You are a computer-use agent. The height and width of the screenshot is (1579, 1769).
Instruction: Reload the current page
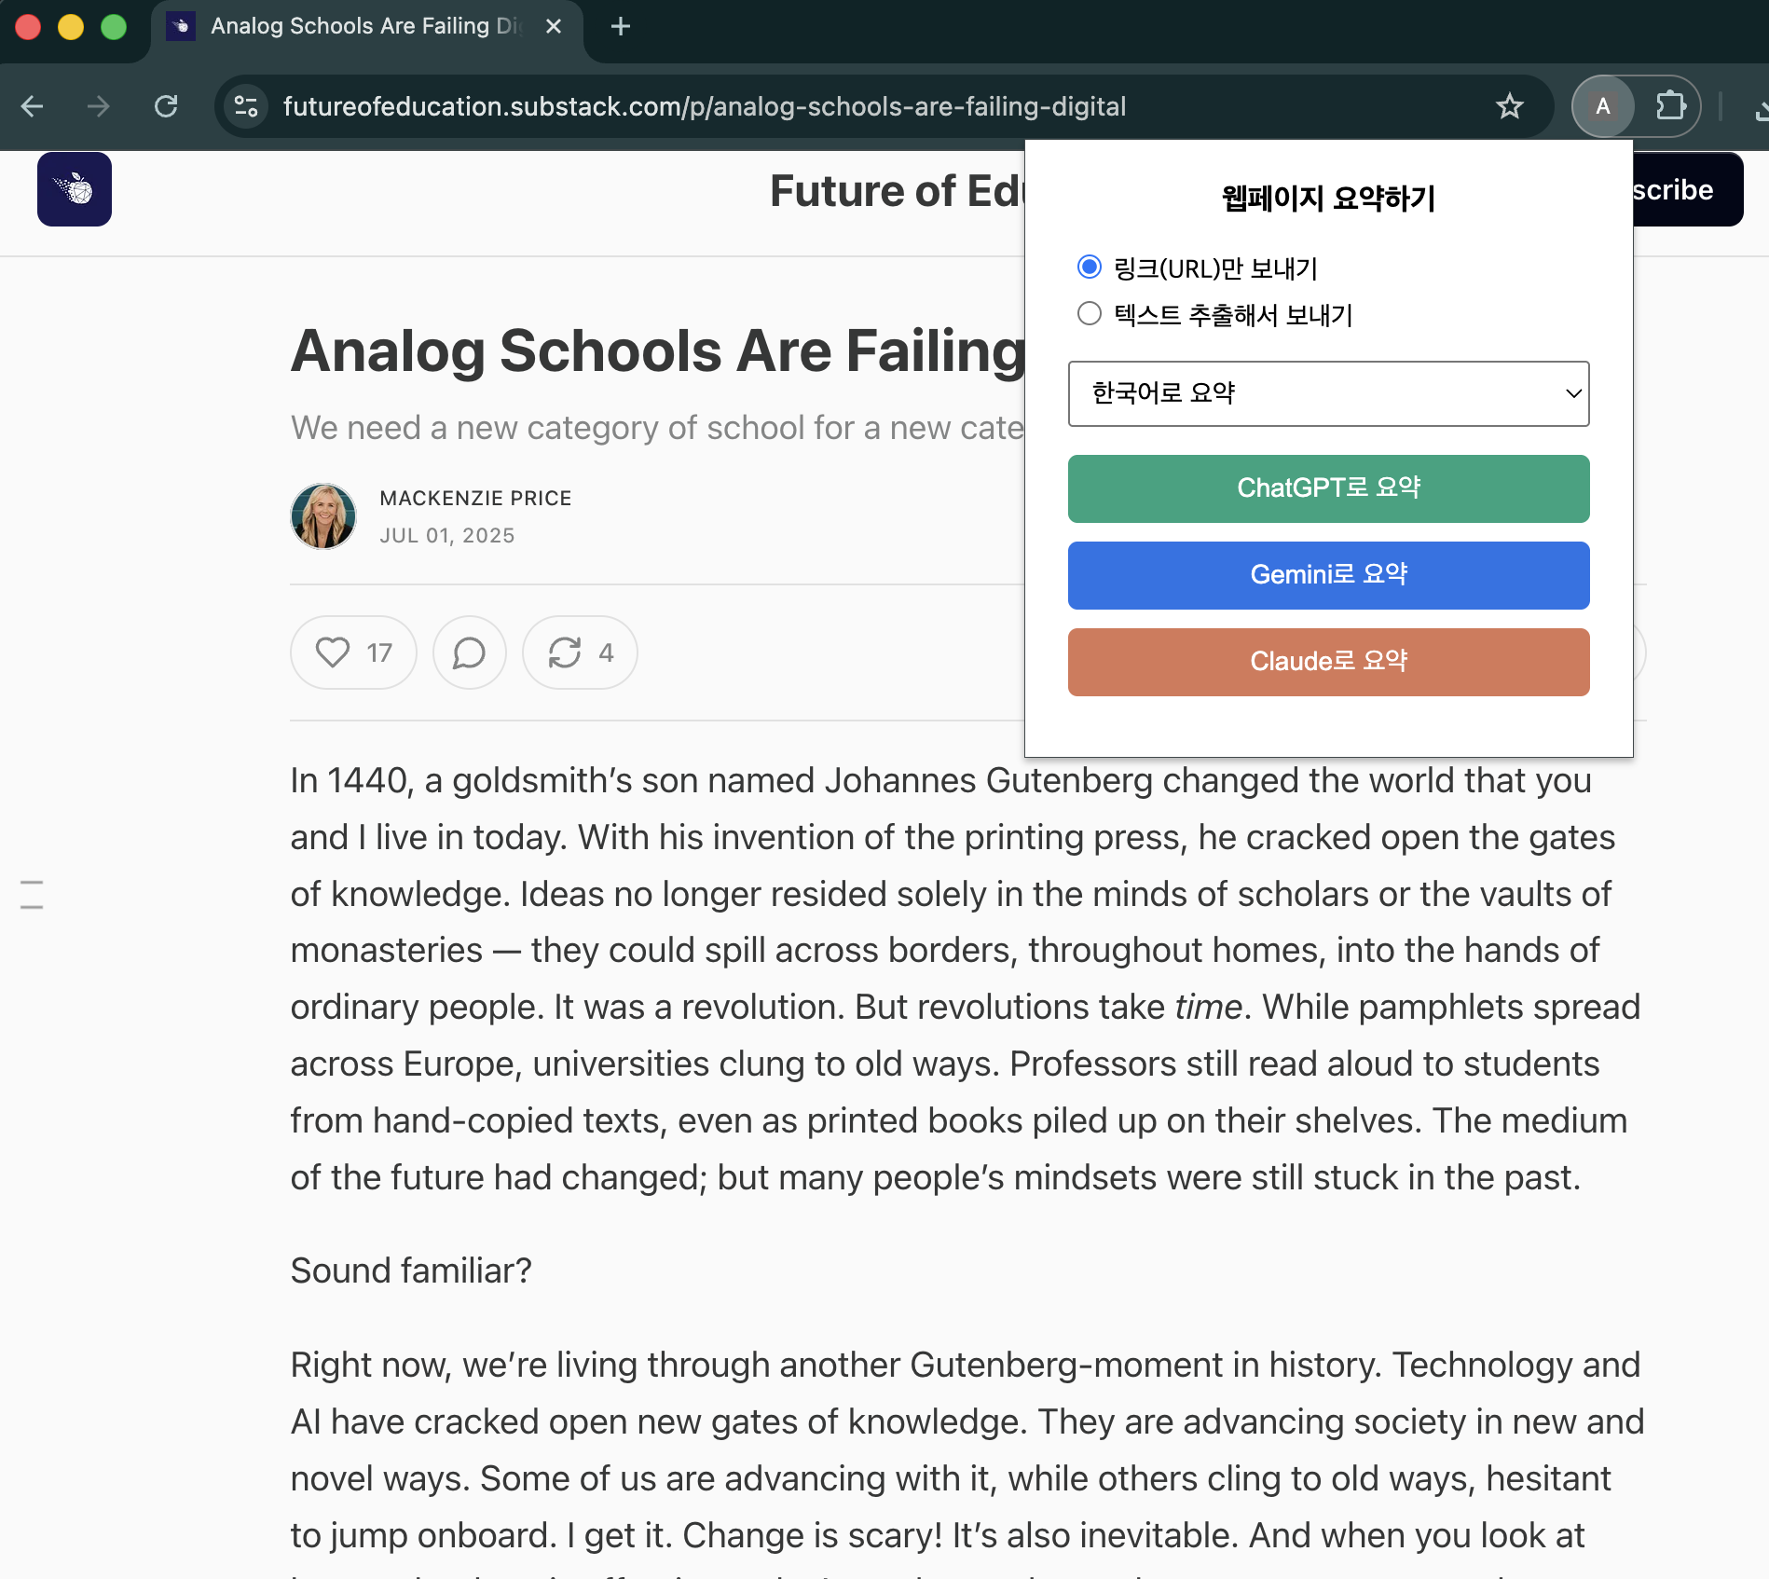point(166,106)
